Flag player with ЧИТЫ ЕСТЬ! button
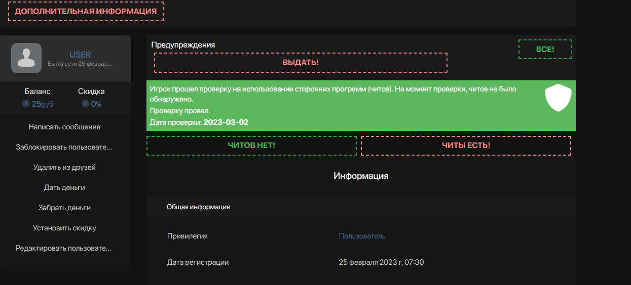Image resolution: width=631 pixels, height=285 pixels. 466,146
